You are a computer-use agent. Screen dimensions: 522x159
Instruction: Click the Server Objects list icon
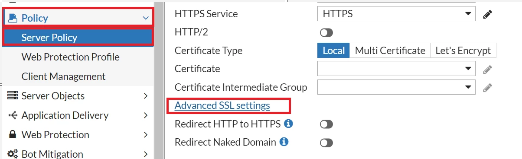tap(13, 95)
